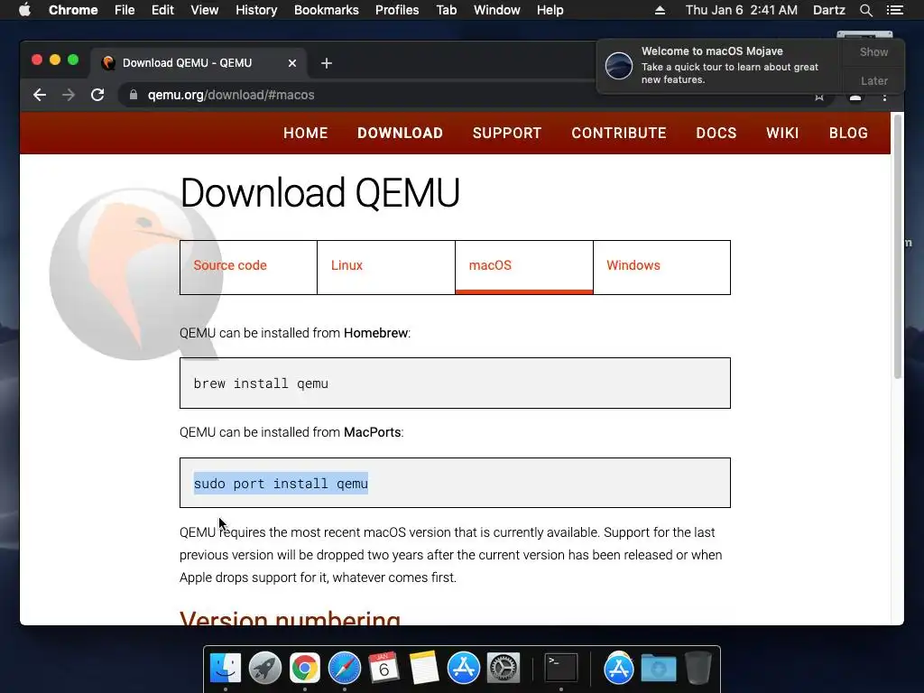Click DOWNLOAD in the site navigation
The image size is (924, 693).
point(400,134)
